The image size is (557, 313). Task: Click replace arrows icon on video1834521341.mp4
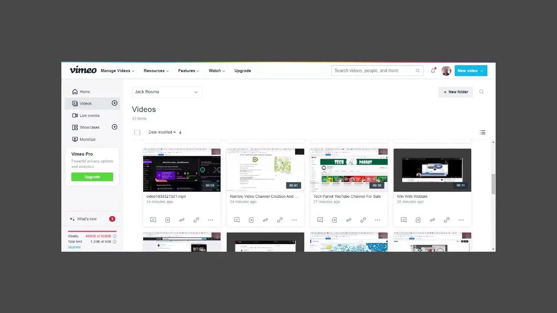[x=182, y=220]
